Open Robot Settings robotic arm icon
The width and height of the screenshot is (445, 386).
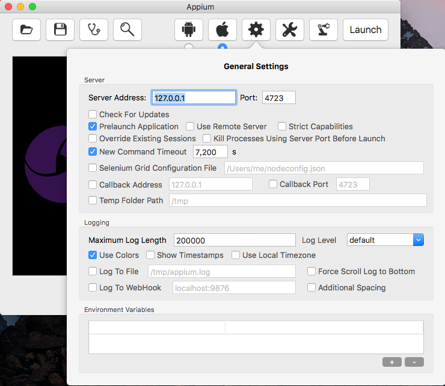pos(324,30)
